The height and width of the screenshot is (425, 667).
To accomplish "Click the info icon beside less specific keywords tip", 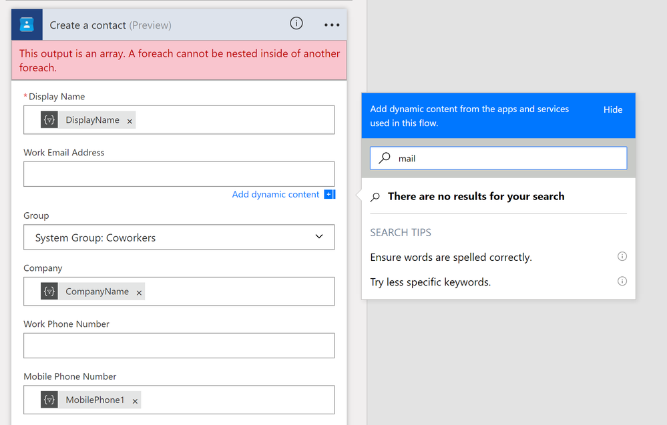I will [622, 281].
